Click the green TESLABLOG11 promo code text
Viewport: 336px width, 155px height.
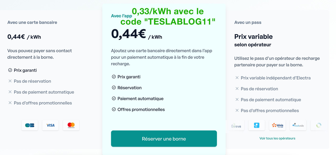click(x=168, y=22)
